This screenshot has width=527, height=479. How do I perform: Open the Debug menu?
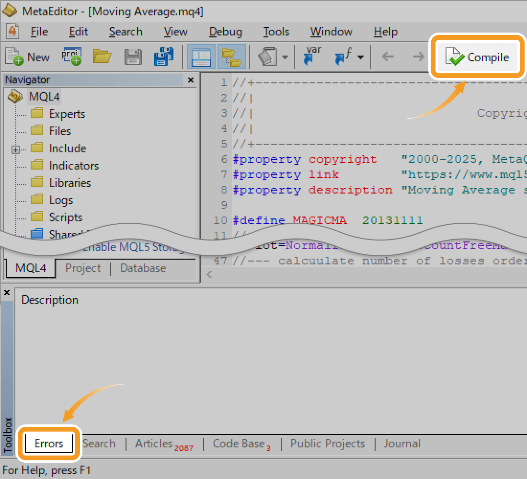coord(225,32)
